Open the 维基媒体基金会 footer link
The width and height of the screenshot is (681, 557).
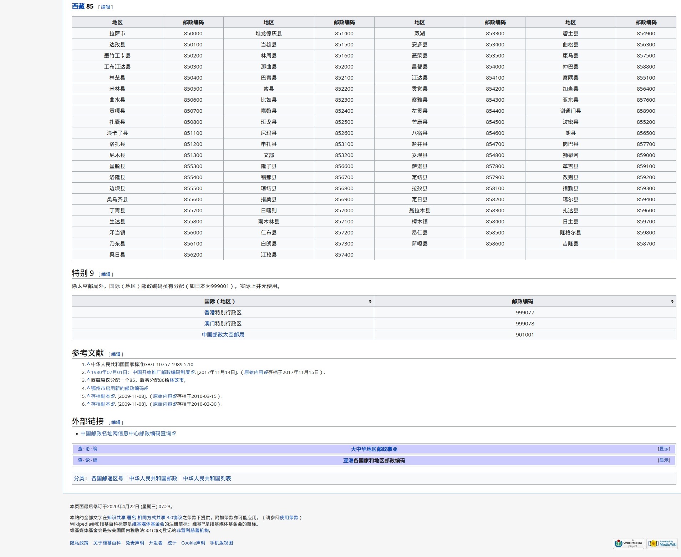point(148,524)
